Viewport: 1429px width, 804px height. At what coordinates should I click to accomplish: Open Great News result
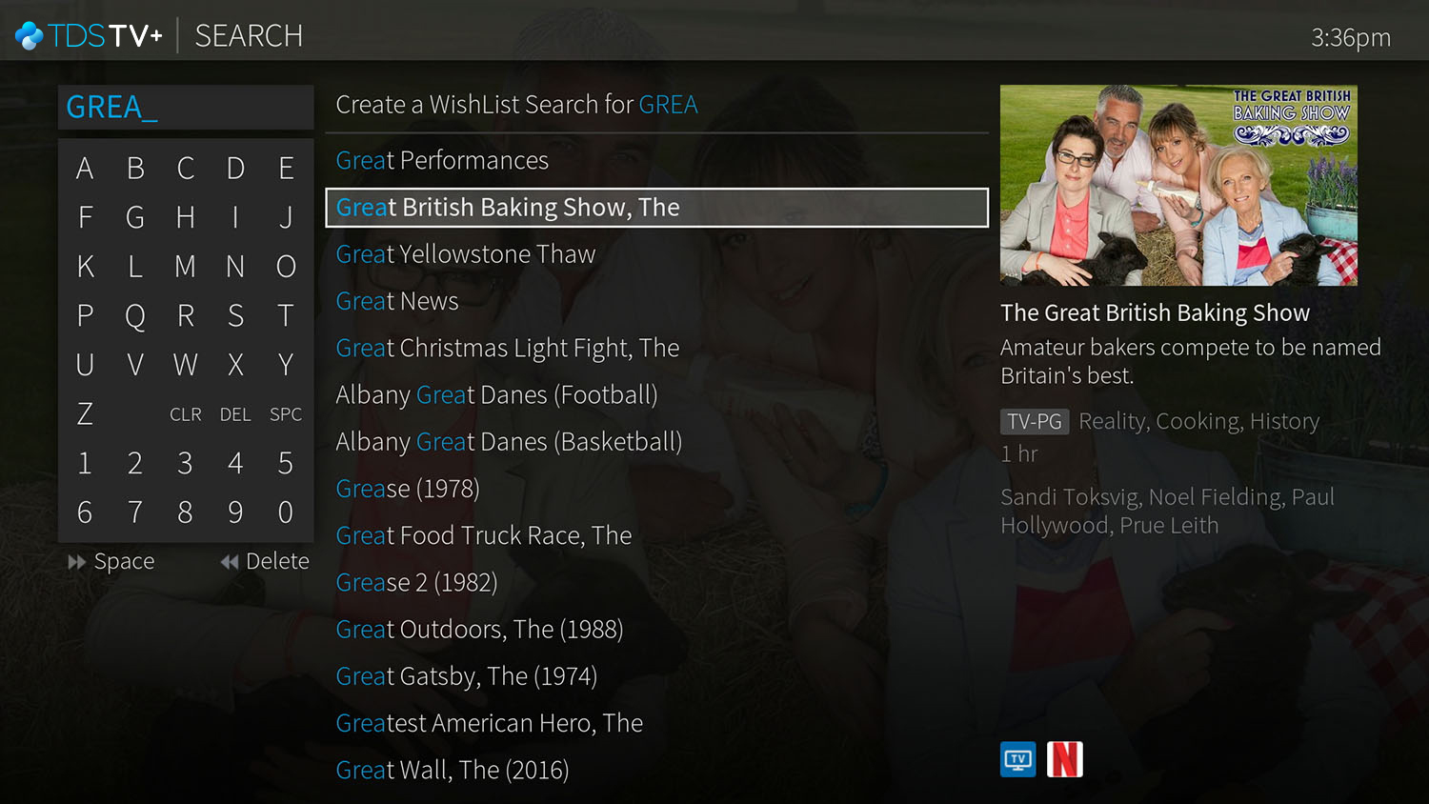pos(656,301)
